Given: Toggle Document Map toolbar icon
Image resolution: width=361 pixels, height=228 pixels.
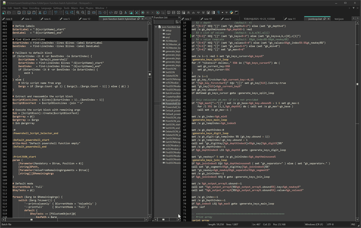Looking at the screenshot, I should click(116, 13).
